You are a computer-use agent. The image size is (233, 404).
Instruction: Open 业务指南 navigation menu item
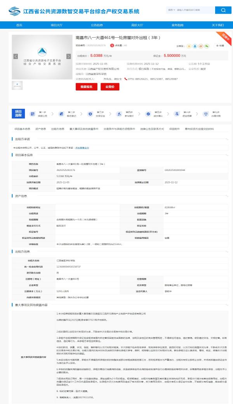coord(177,25)
